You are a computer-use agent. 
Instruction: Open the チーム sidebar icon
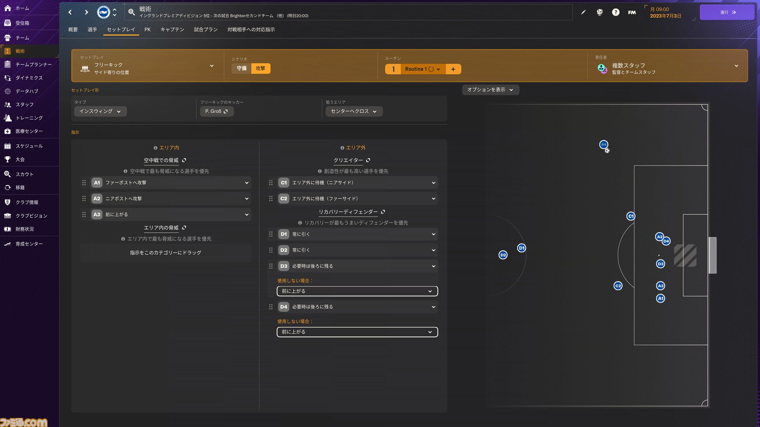coord(8,38)
